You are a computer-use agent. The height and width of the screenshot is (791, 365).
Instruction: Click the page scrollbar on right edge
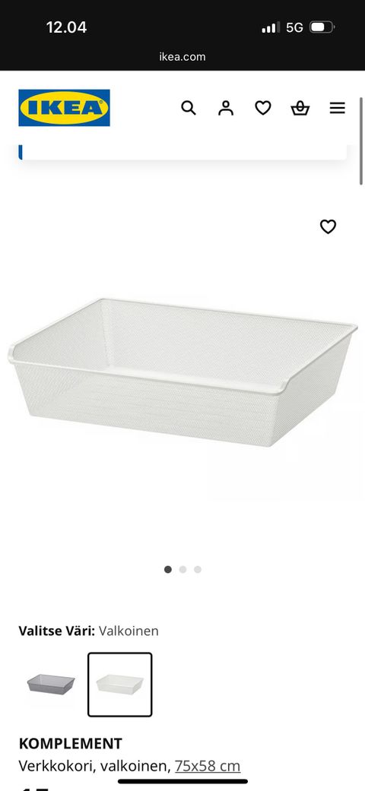point(361,141)
